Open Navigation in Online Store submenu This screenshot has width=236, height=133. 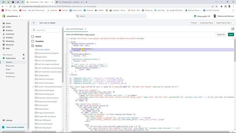tap(10, 73)
